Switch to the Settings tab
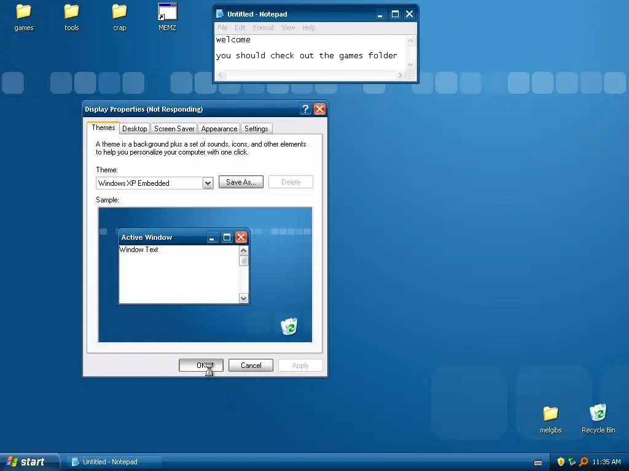This screenshot has height=471, width=629. tap(256, 129)
